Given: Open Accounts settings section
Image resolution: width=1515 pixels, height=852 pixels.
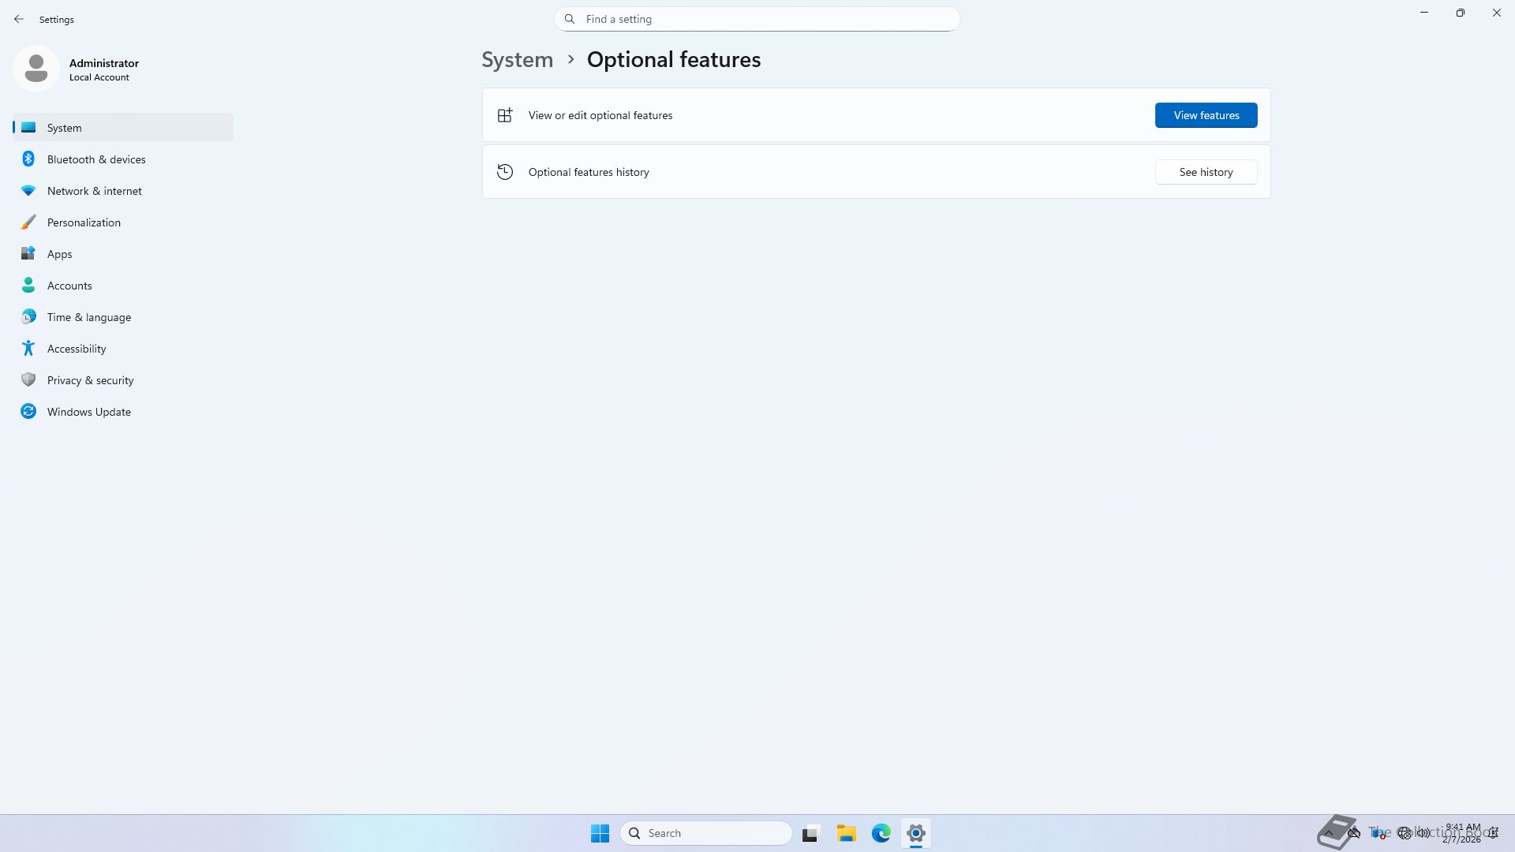Looking at the screenshot, I should click(69, 286).
